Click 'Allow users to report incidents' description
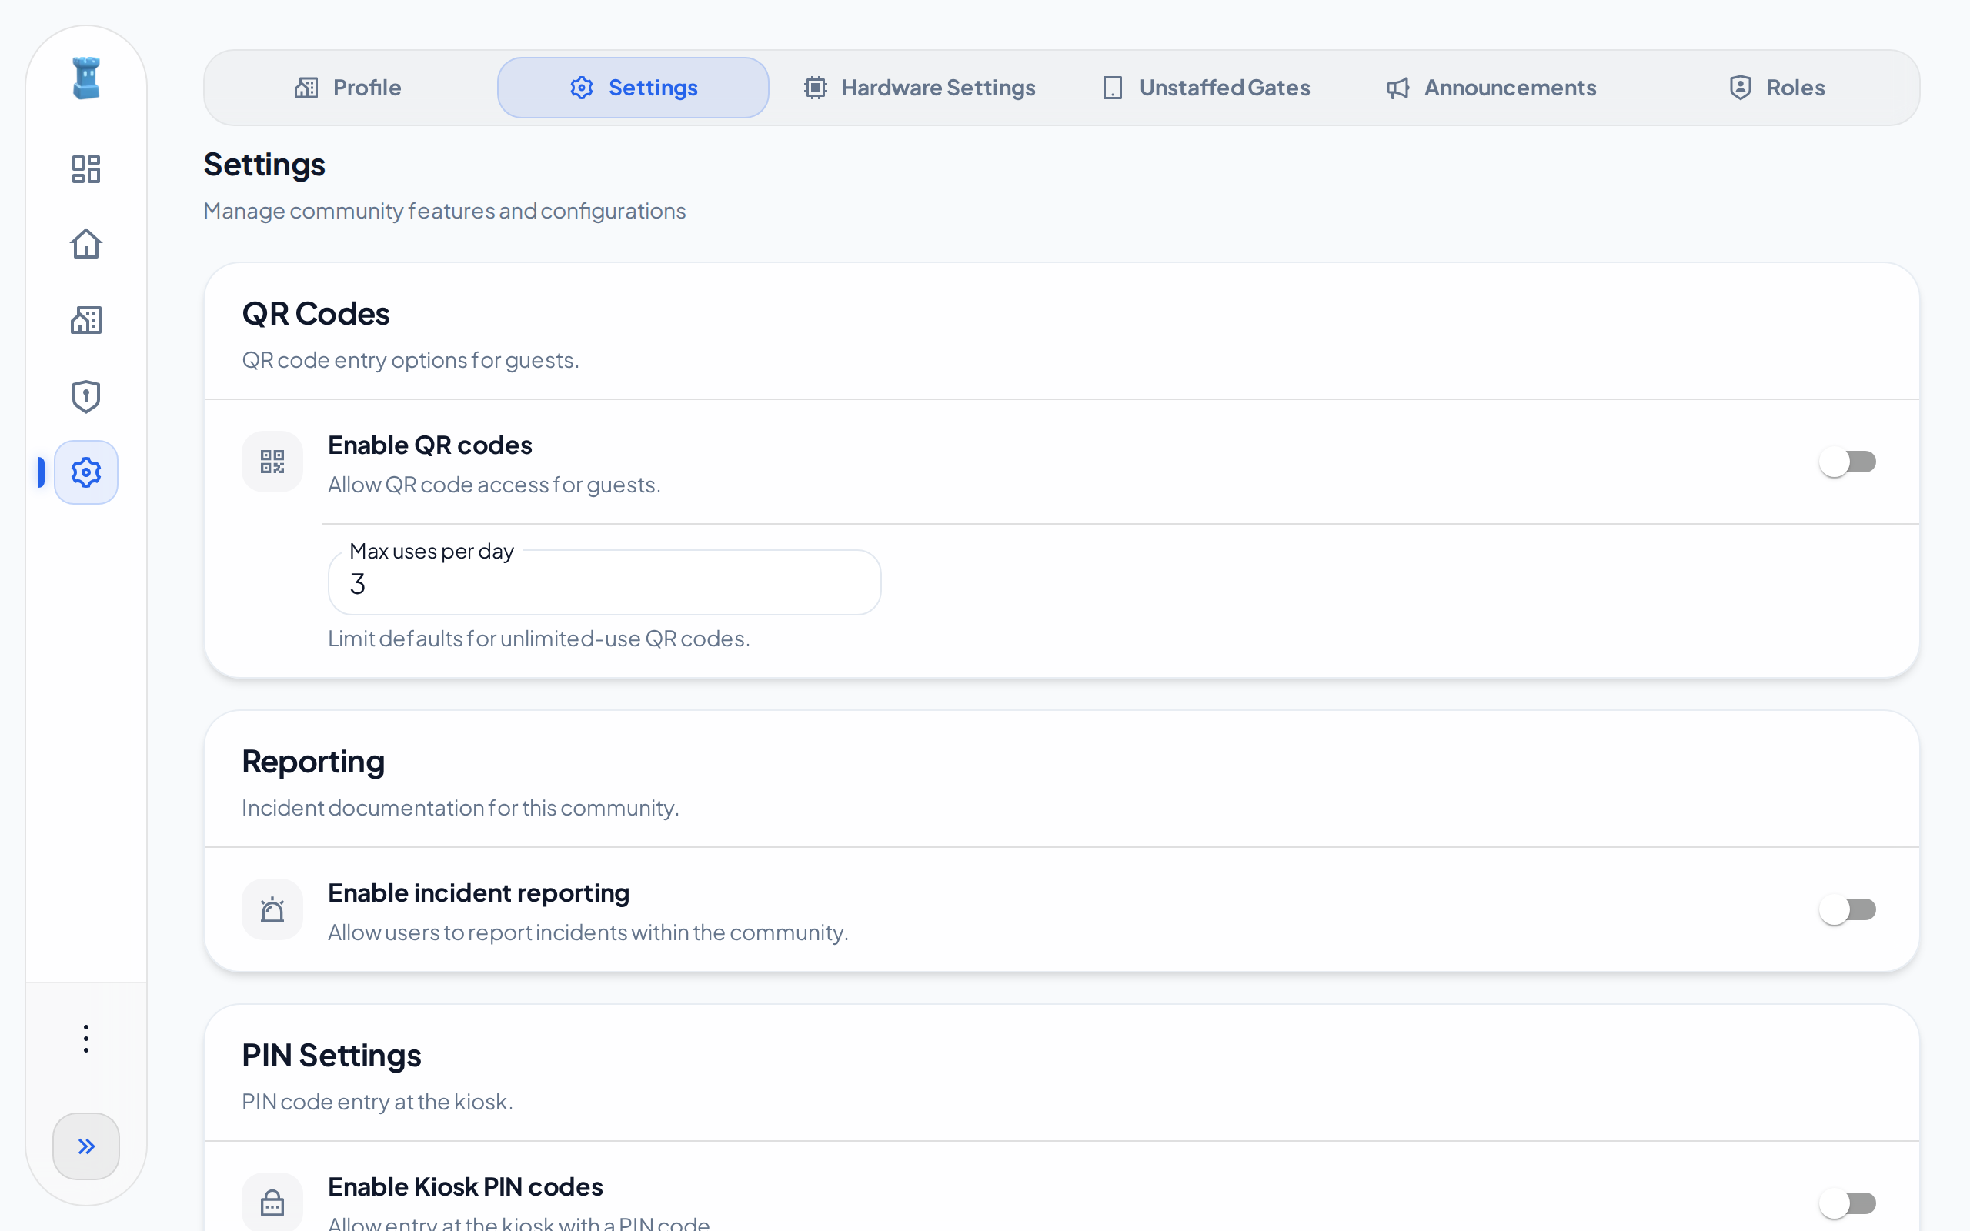The image size is (1970, 1231). (588, 933)
